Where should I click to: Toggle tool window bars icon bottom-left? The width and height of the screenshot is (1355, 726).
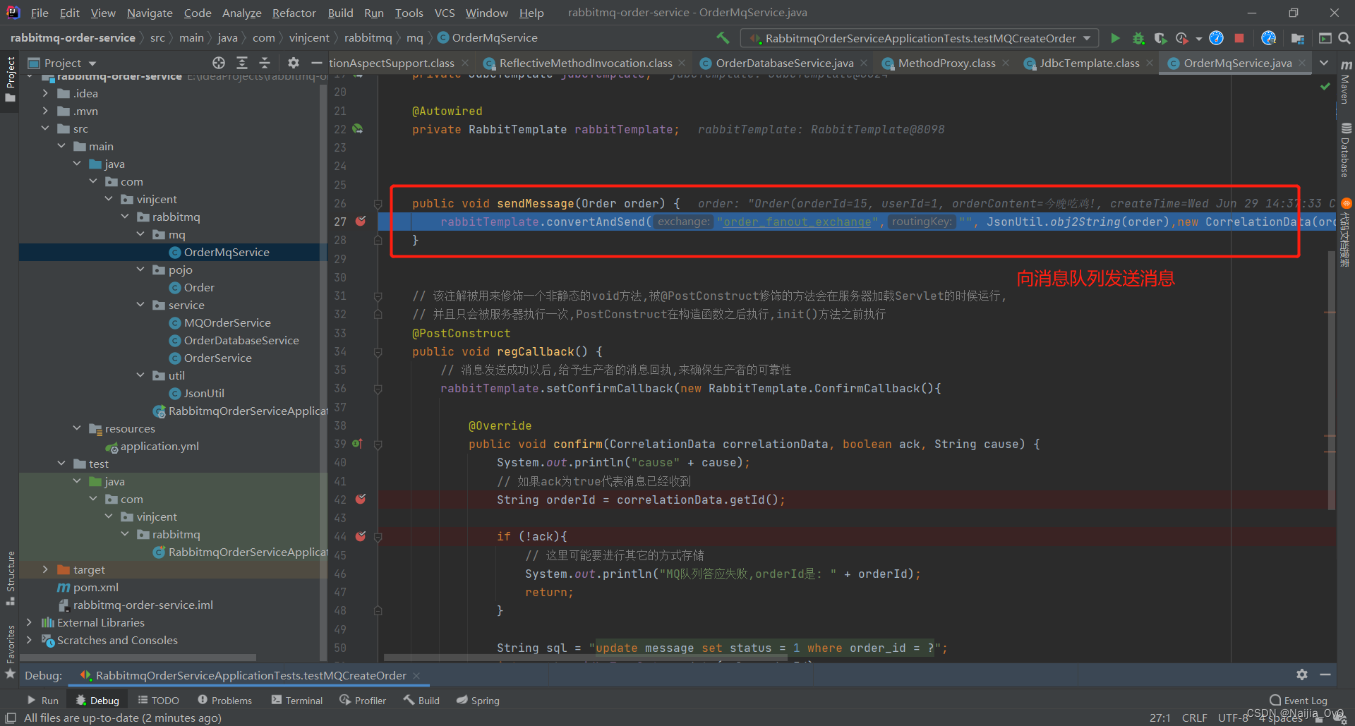tap(10, 718)
